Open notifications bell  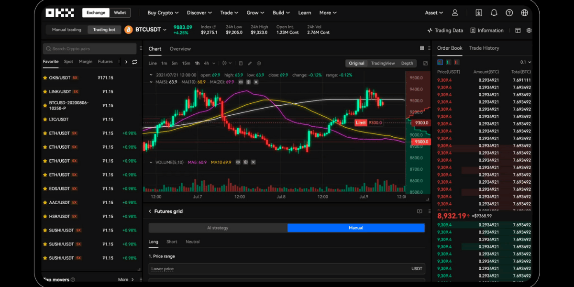point(494,13)
